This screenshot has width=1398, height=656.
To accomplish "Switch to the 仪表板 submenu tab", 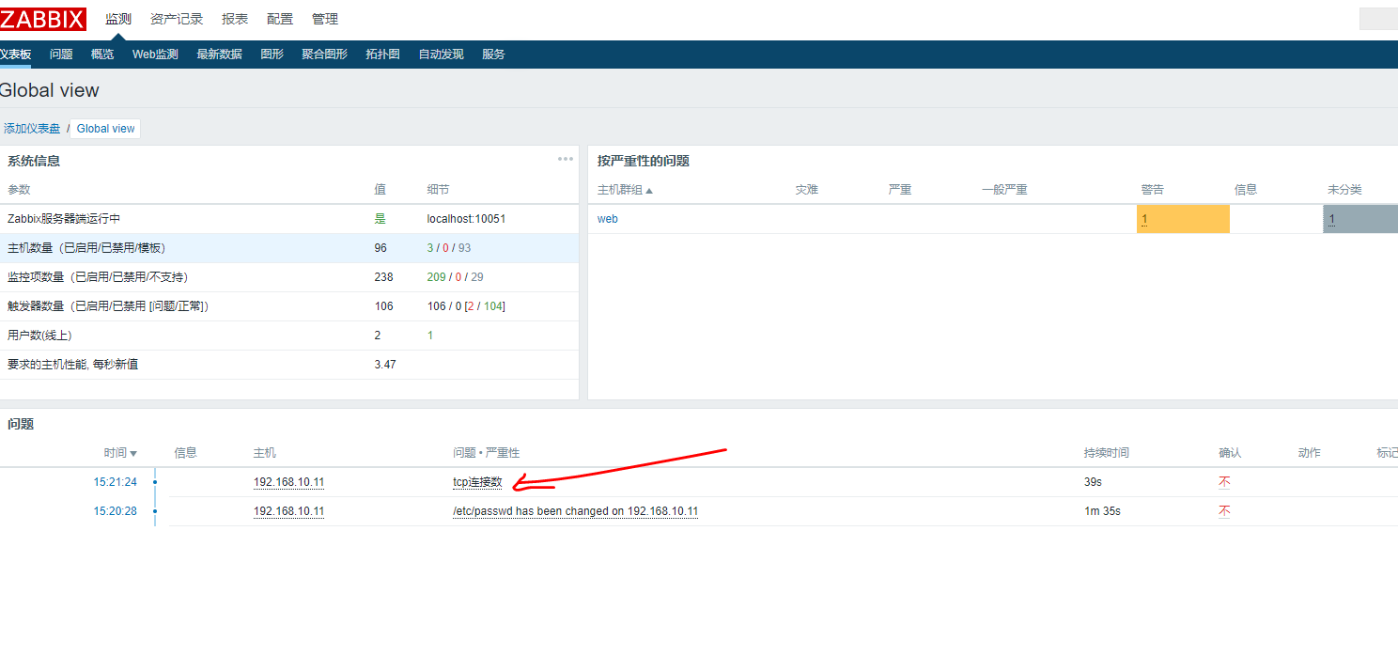I will 15,55.
